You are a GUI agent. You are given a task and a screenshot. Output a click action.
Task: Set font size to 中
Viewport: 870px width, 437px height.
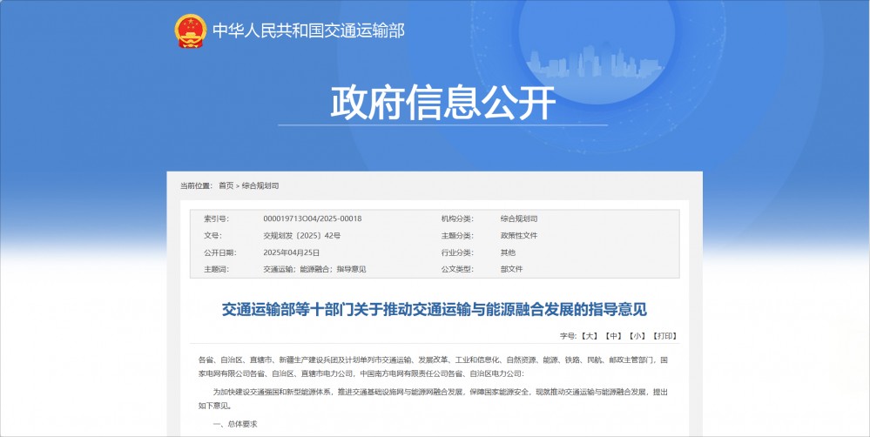tap(613, 336)
